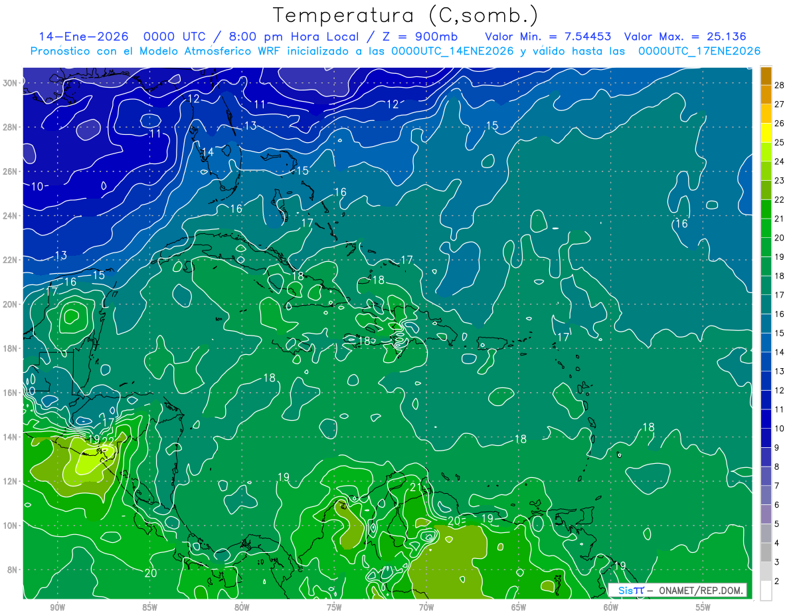This screenshot has width=797, height=616.
Task: Click the legend value label 9
Action: pyautogui.click(x=776, y=448)
